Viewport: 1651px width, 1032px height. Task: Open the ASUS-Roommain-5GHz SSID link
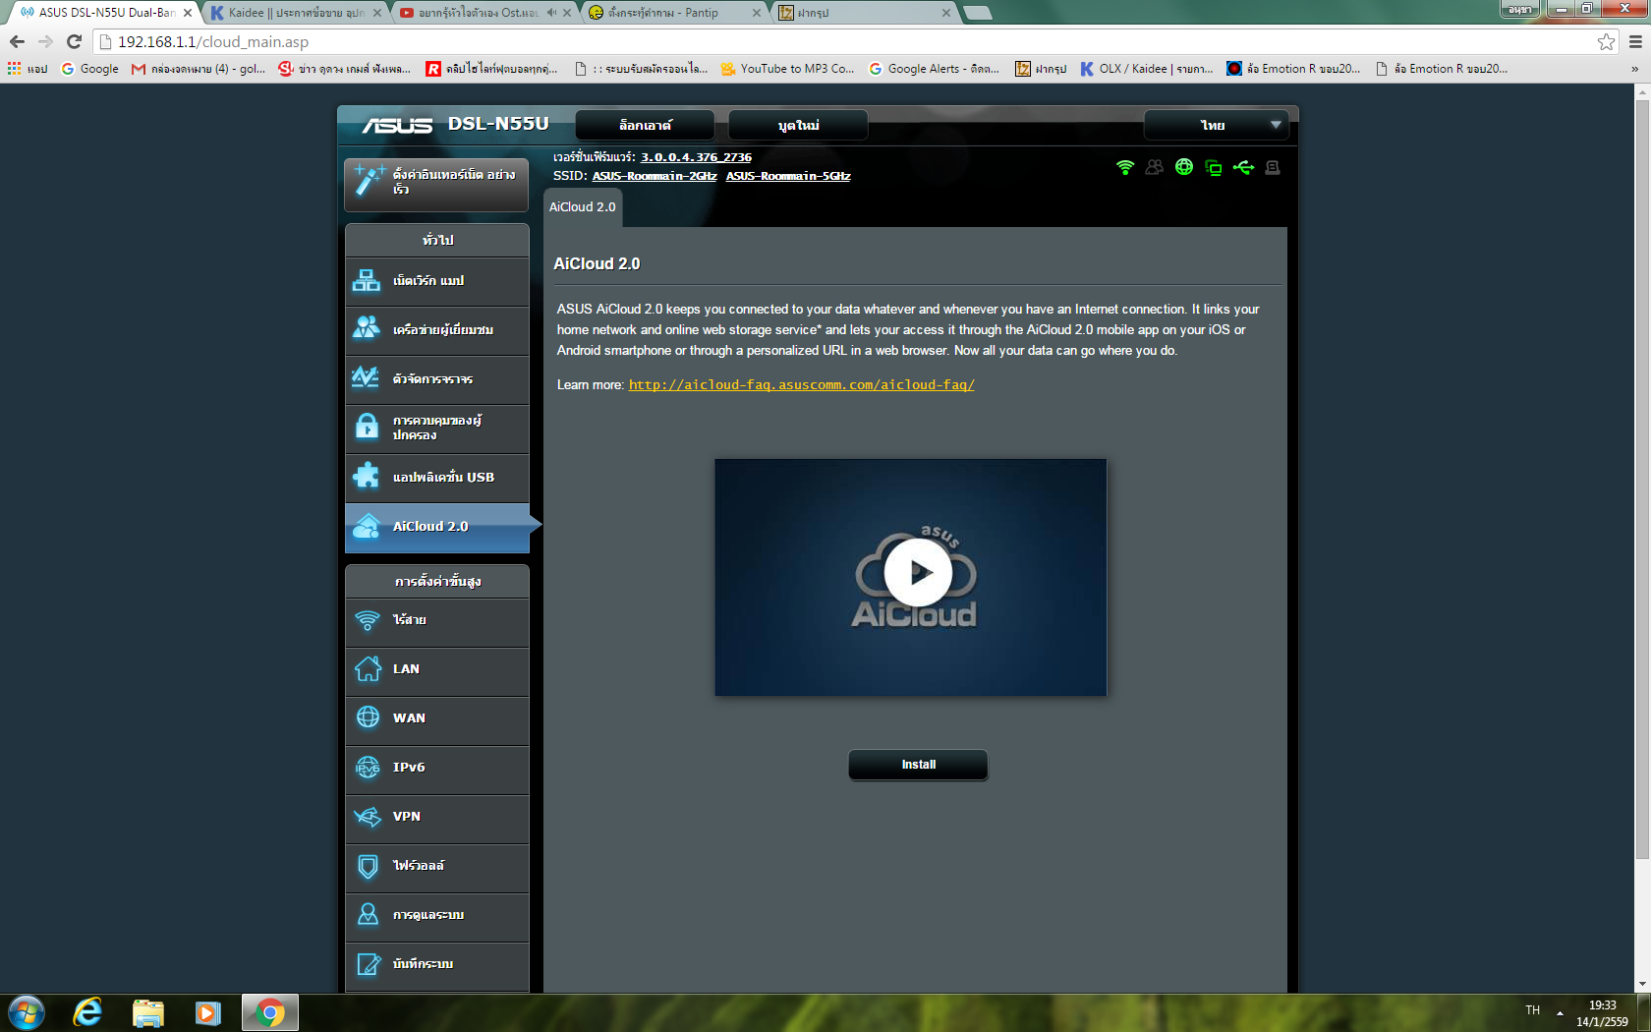(788, 176)
